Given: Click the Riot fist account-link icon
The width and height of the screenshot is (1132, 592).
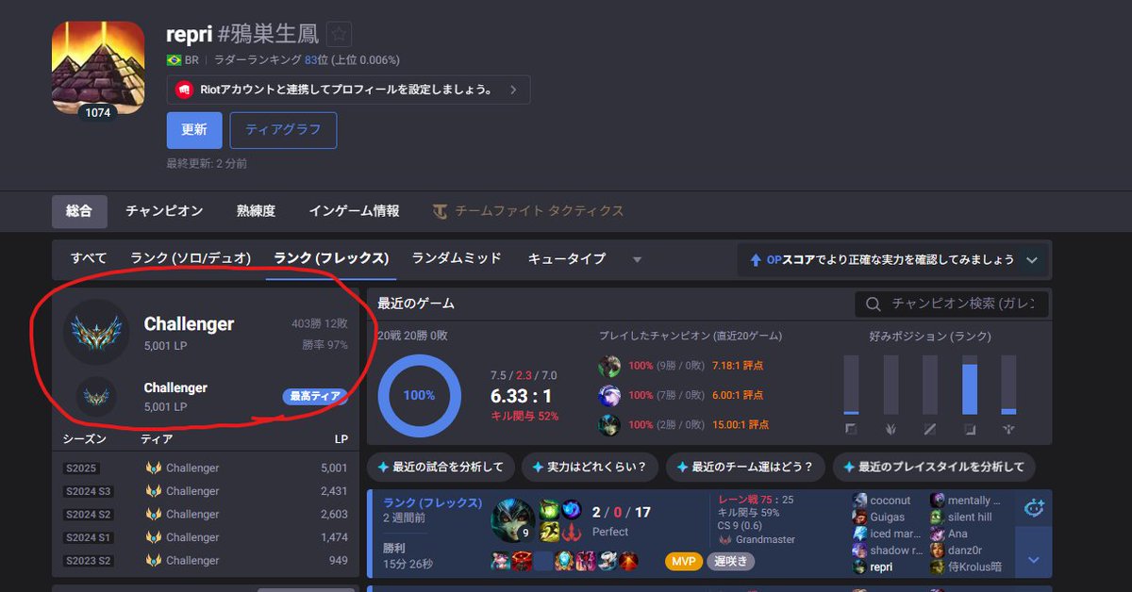Looking at the screenshot, I should coord(185,90).
